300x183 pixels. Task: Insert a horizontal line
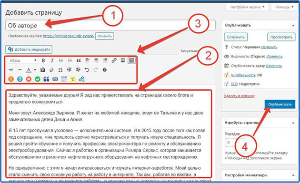tap(20, 70)
